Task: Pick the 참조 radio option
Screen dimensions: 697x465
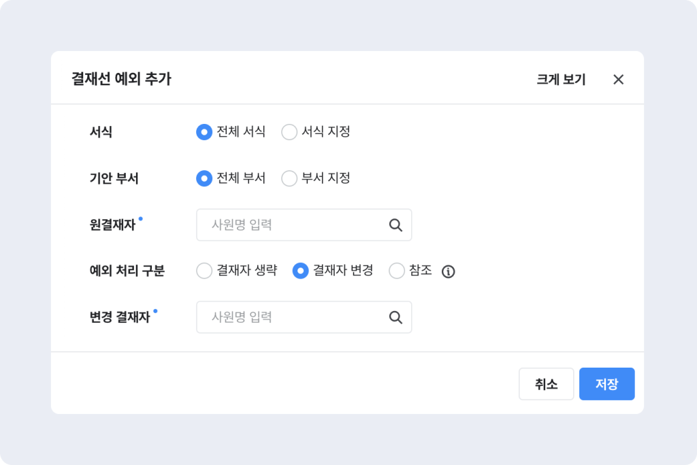Action: coord(397,271)
